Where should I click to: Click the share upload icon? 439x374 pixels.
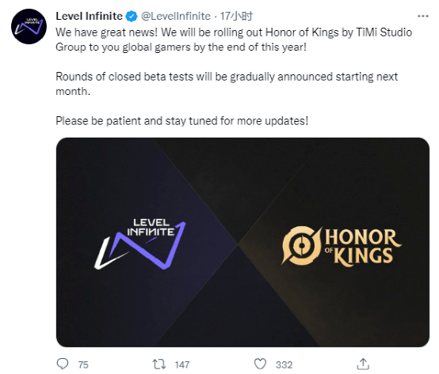(363, 364)
